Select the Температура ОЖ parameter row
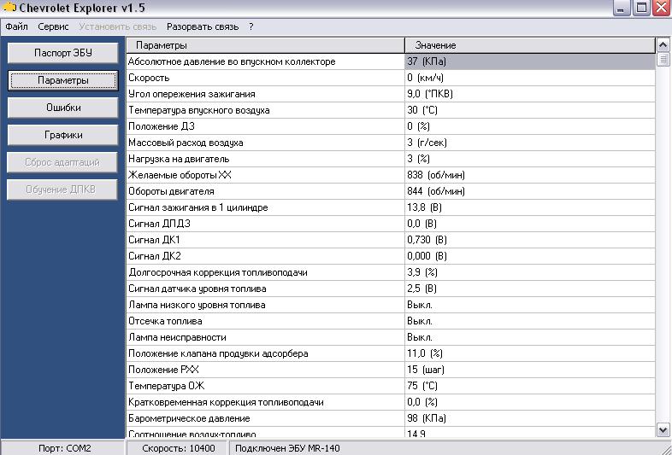Image resolution: width=672 pixels, height=455 pixels. tap(265, 386)
